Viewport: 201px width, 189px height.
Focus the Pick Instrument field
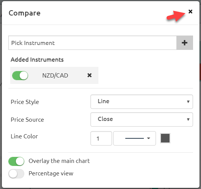(x=92, y=43)
